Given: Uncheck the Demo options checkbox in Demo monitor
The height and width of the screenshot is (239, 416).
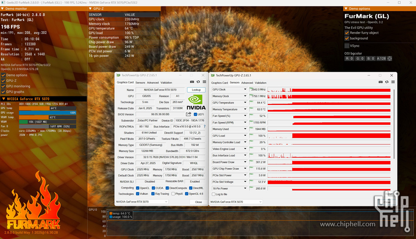Looking at the screenshot, I should click(3, 75).
